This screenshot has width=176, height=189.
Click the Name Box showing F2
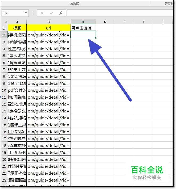coord(15,13)
